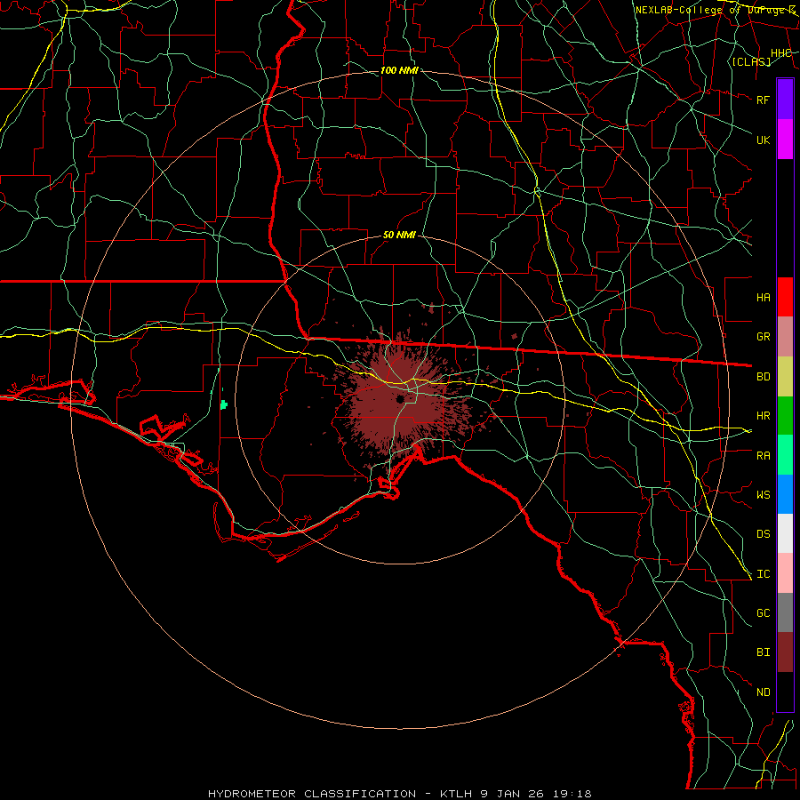The width and height of the screenshot is (800, 800).
Task: Click the RF legend label
Action: point(764,100)
